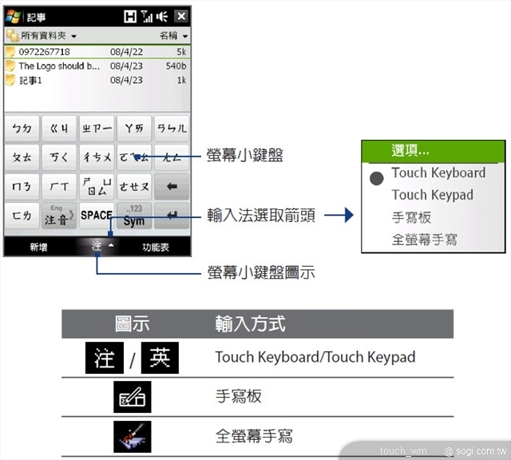Click the 英 input icon in table
Image resolution: width=511 pixels, height=460 pixels.
160,359
